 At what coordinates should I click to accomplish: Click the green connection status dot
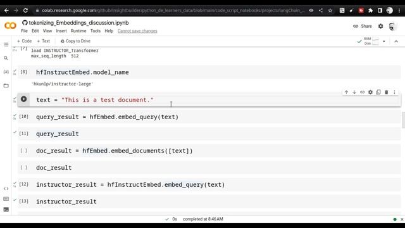point(395,219)
